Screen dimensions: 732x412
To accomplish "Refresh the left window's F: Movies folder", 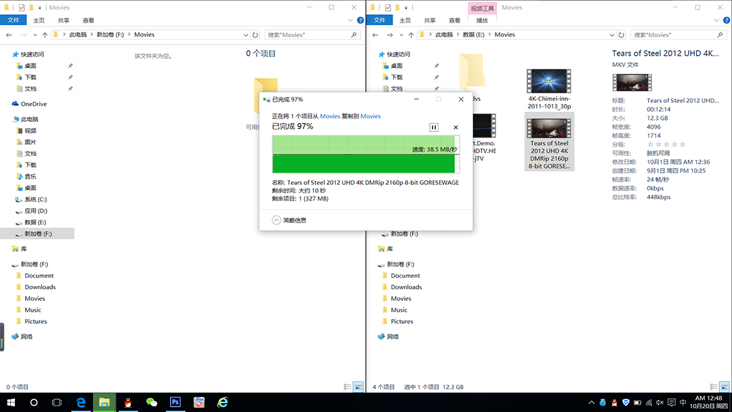I will [256, 35].
